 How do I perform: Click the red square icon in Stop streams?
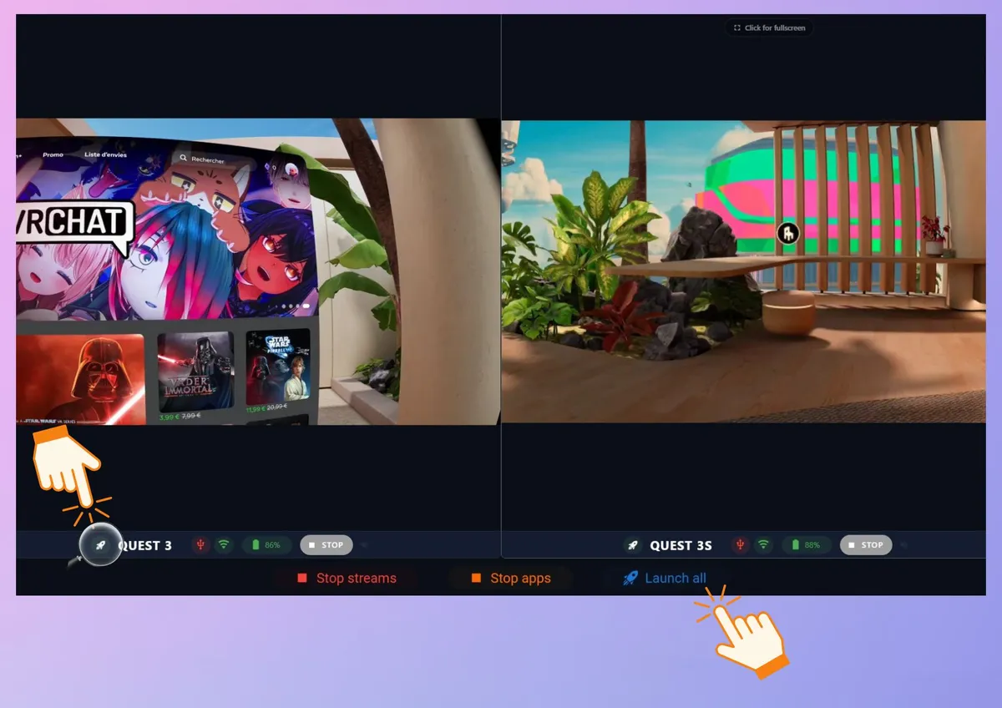[x=302, y=578]
